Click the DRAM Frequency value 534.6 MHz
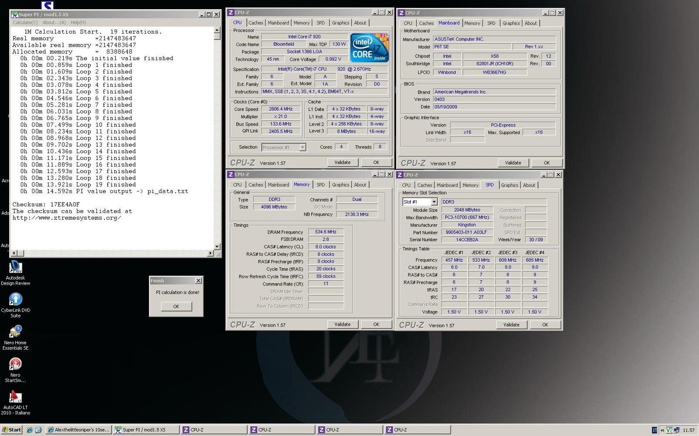The height and width of the screenshot is (436, 699). tap(326, 232)
